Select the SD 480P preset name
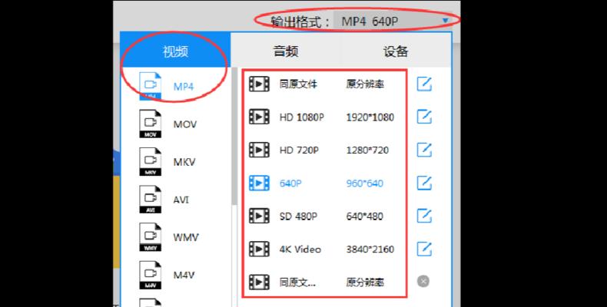 point(298,216)
